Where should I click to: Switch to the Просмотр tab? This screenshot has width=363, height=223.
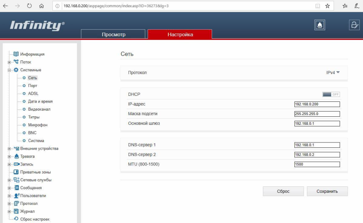[x=113, y=34]
